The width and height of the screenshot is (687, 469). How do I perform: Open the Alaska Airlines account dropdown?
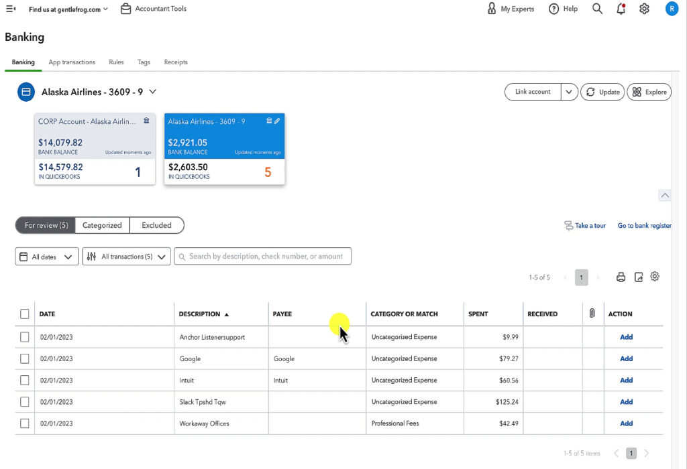pos(152,92)
